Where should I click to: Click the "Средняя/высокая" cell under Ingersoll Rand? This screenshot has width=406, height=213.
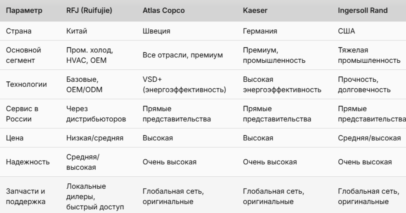(369, 138)
